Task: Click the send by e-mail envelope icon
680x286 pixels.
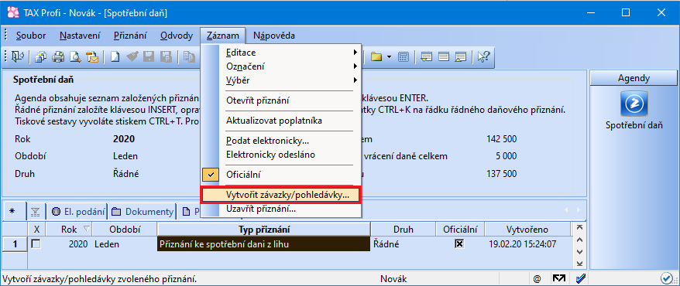Action: (92, 56)
